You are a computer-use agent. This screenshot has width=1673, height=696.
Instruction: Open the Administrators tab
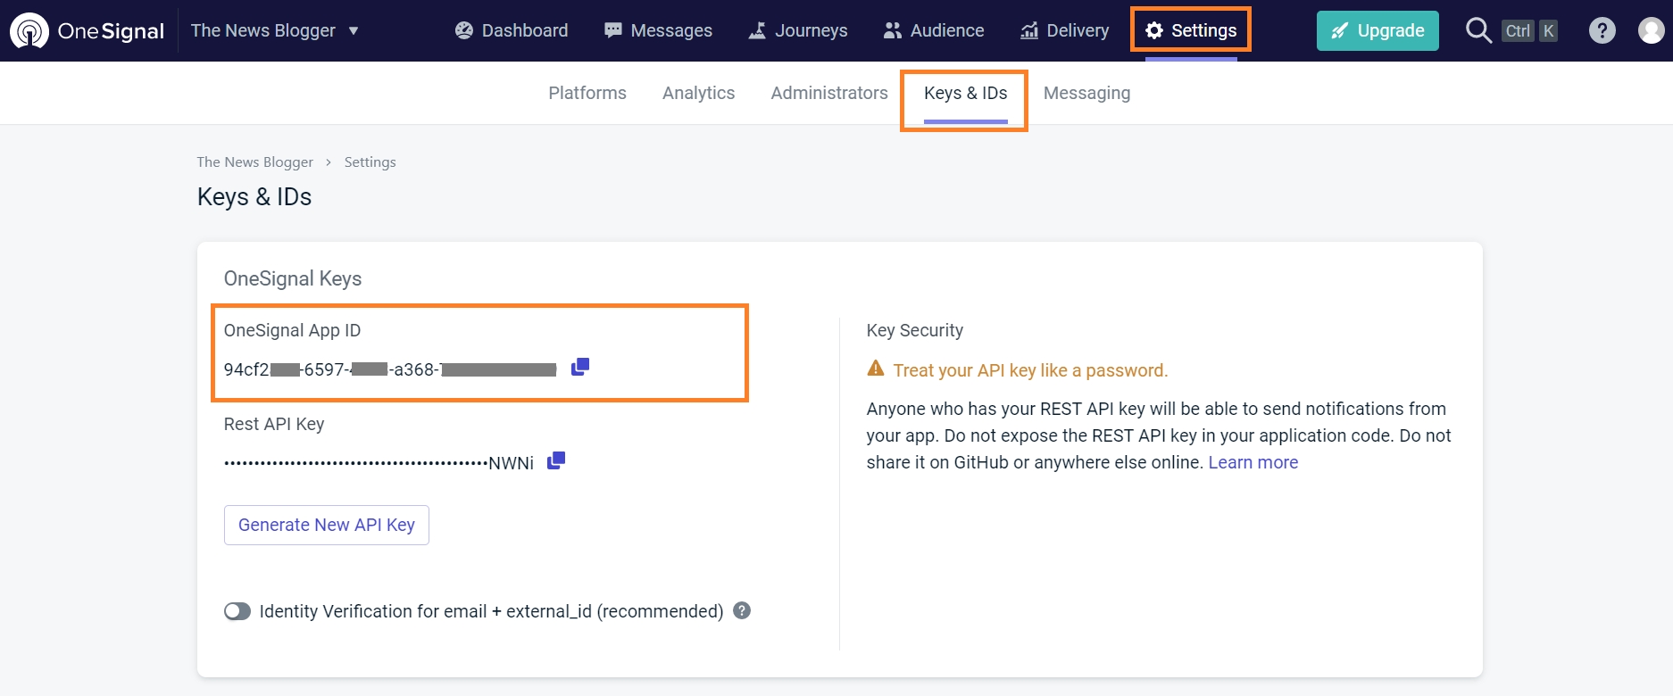[829, 93]
